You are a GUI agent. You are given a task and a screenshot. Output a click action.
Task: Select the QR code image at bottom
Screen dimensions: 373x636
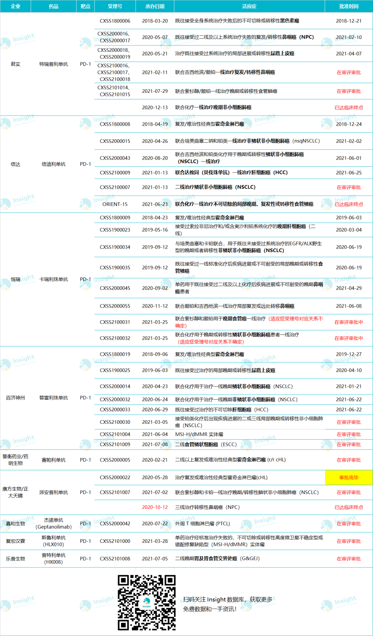(x=146, y=602)
